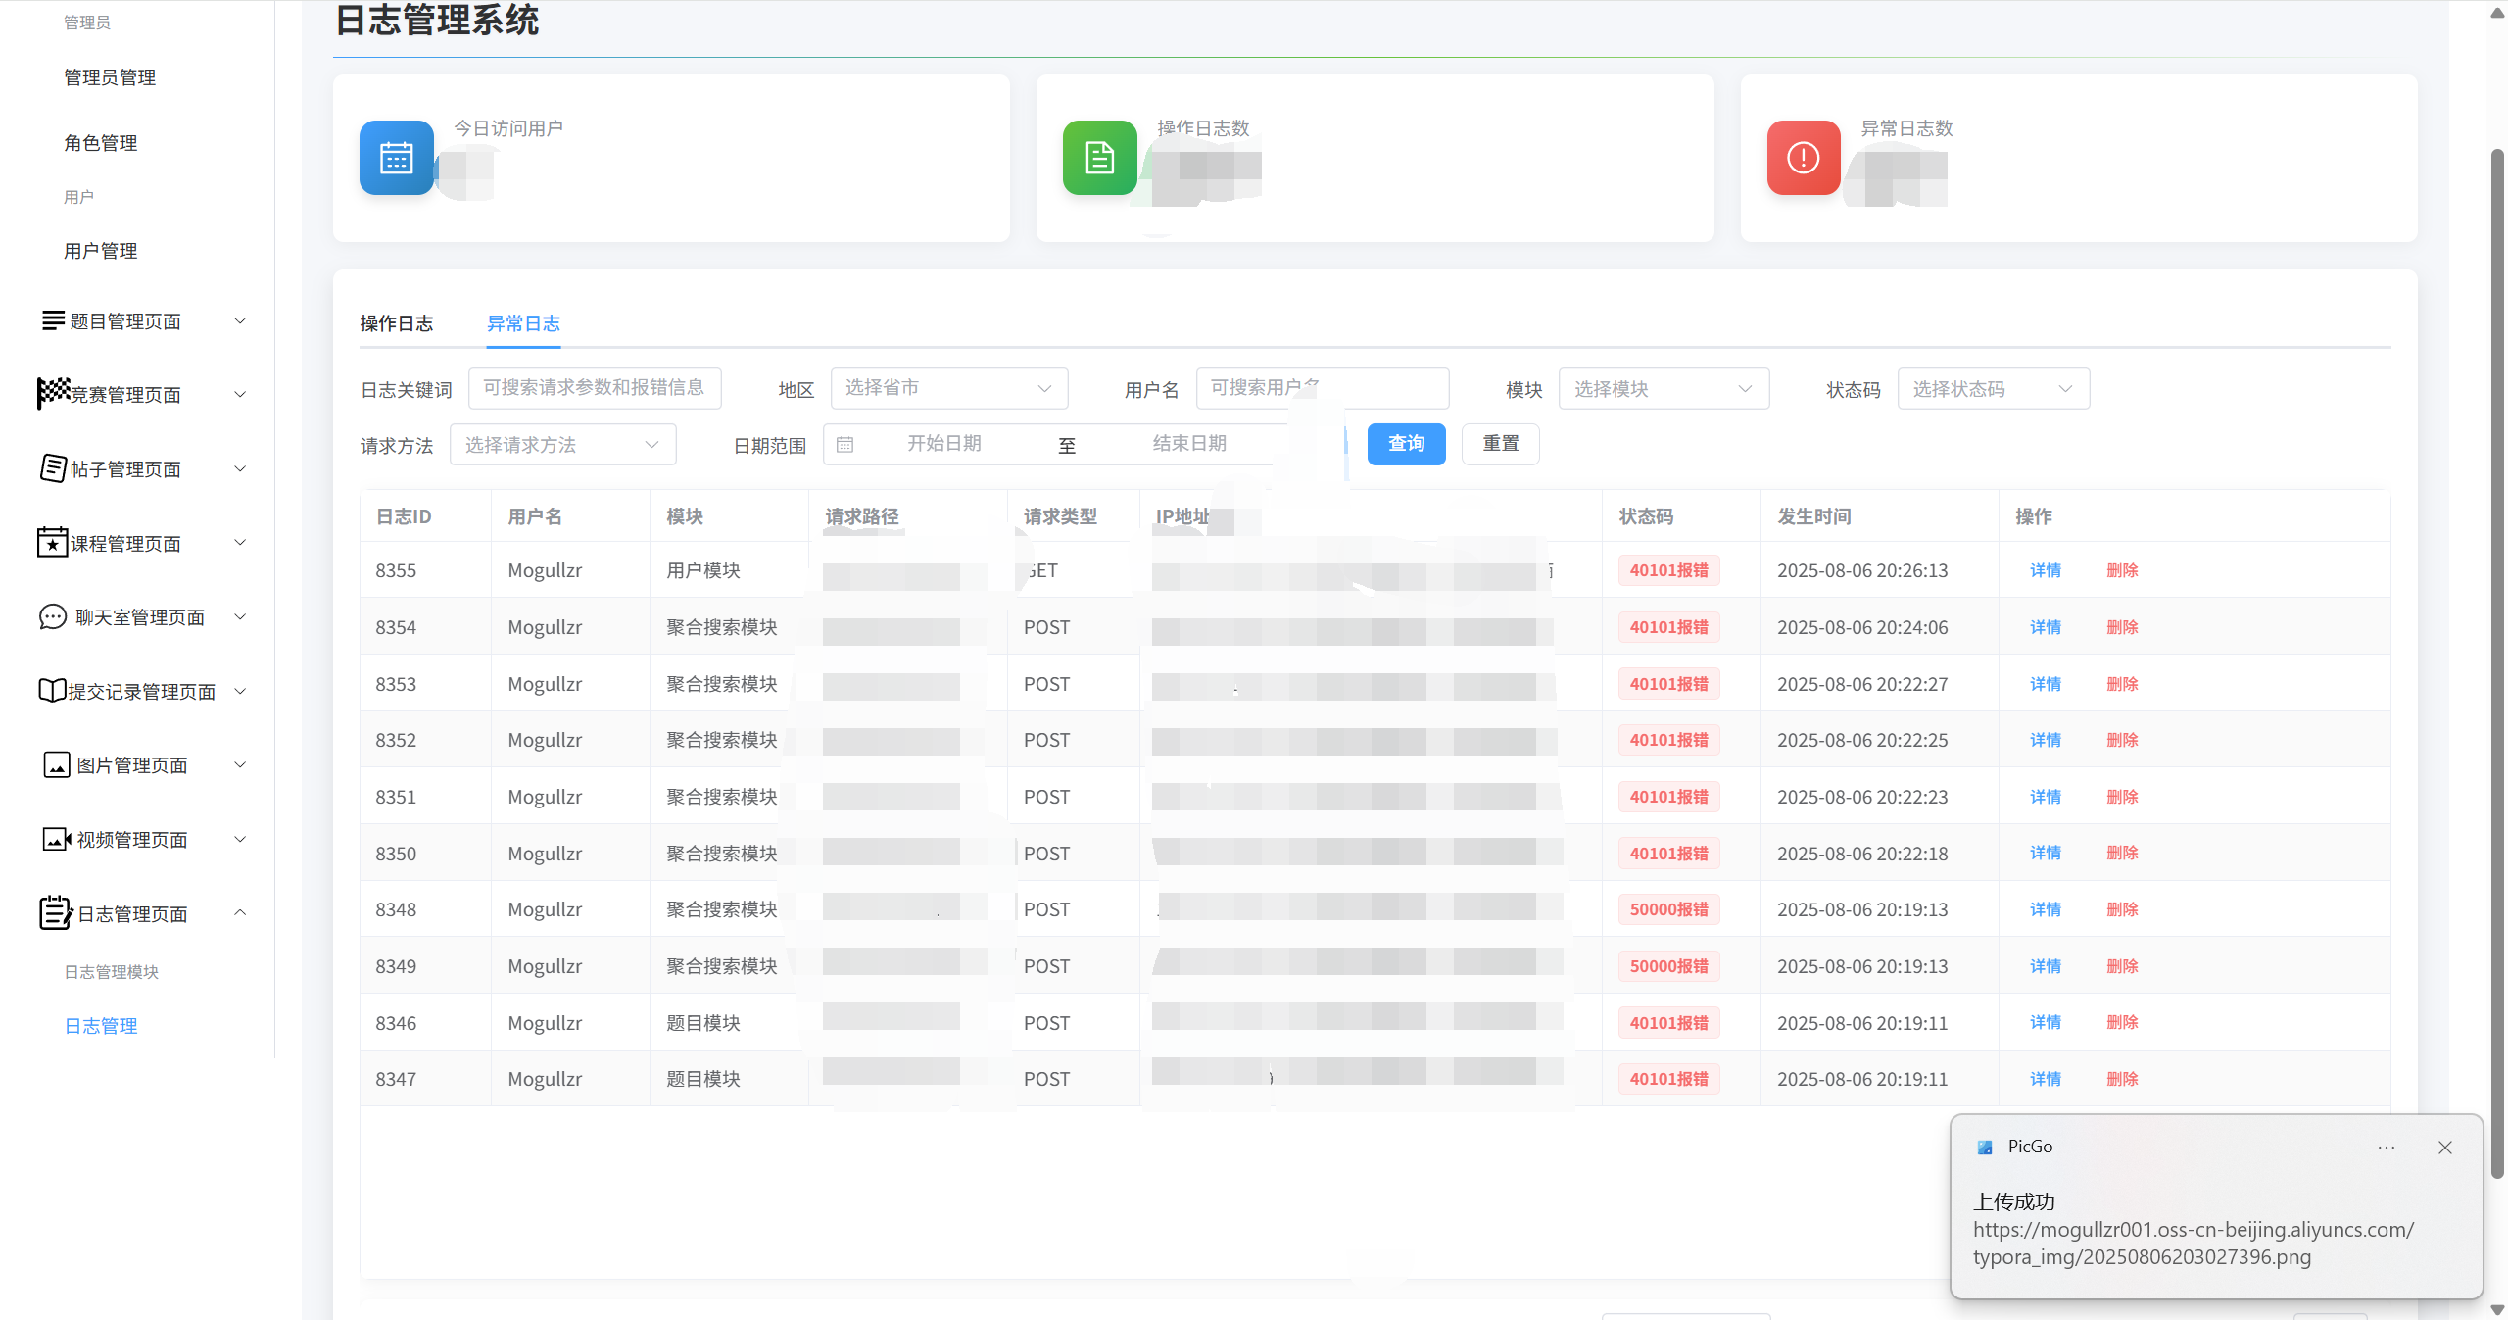Click the checkered flag icon for 竞赛管理页面
The width and height of the screenshot is (2508, 1320).
(x=54, y=393)
